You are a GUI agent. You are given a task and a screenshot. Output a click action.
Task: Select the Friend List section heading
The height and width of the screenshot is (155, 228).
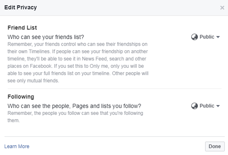point(22,28)
